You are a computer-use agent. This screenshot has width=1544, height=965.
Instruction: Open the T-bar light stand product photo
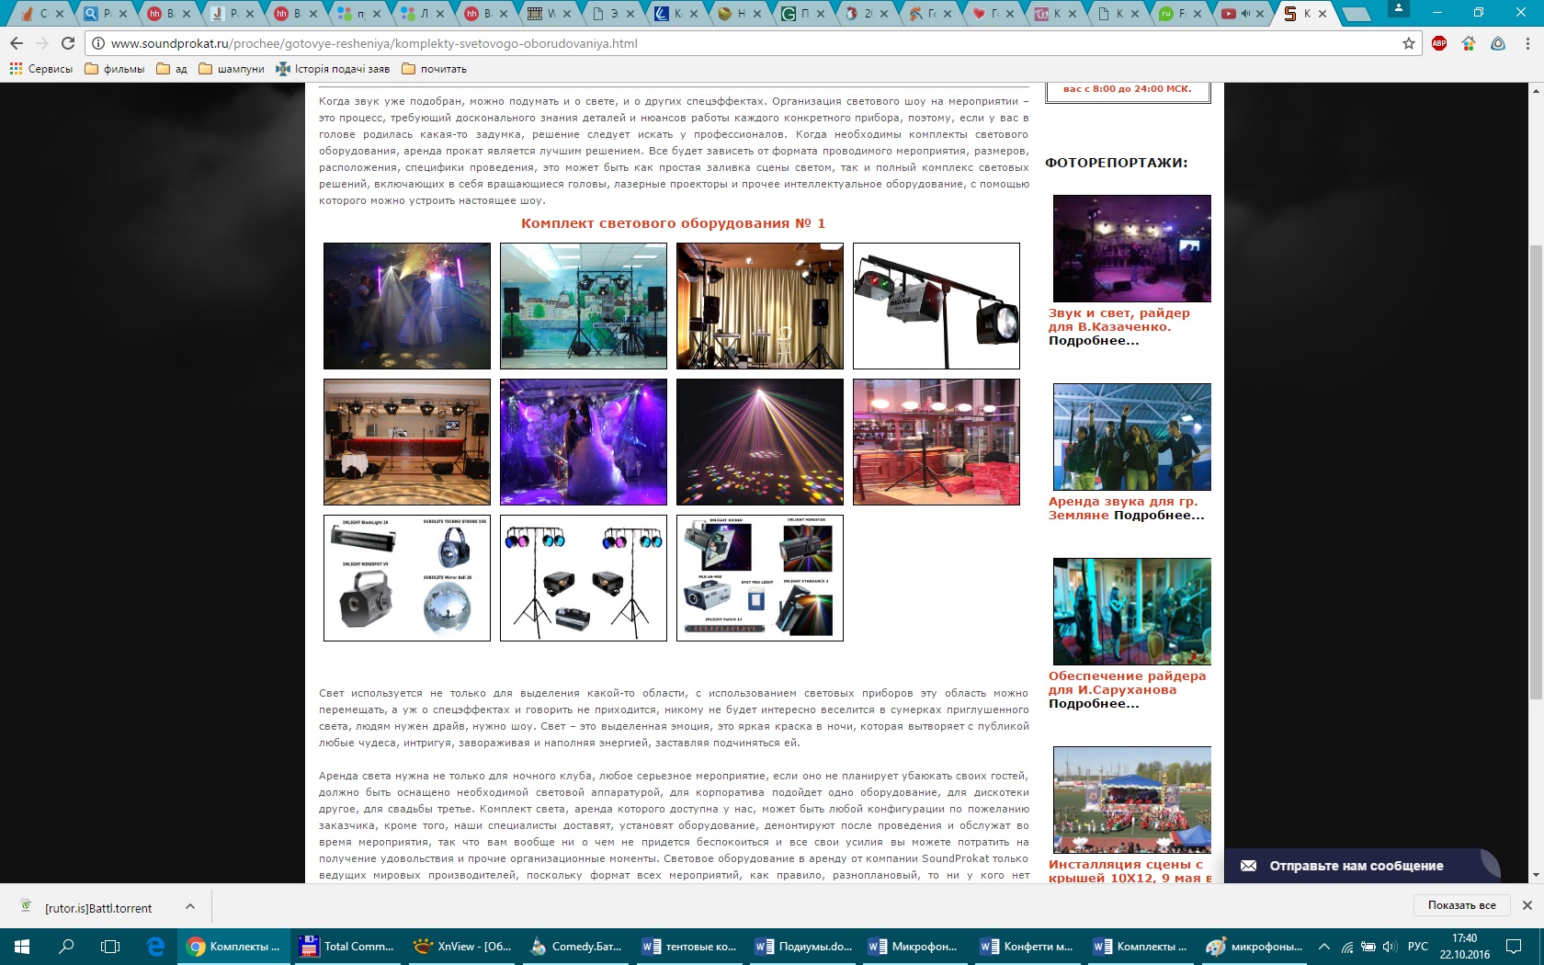coord(937,306)
